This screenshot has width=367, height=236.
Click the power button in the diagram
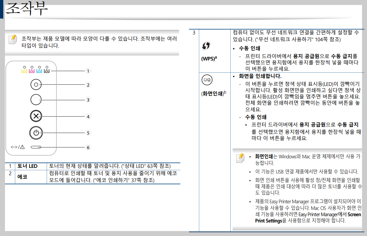(x=36, y=133)
